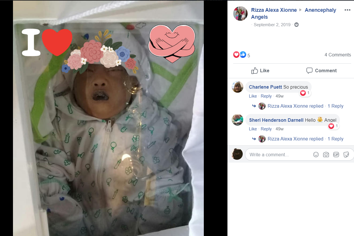The width and height of the screenshot is (354, 236).
Task: Open the post options three-dots menu
Action: 347,10
